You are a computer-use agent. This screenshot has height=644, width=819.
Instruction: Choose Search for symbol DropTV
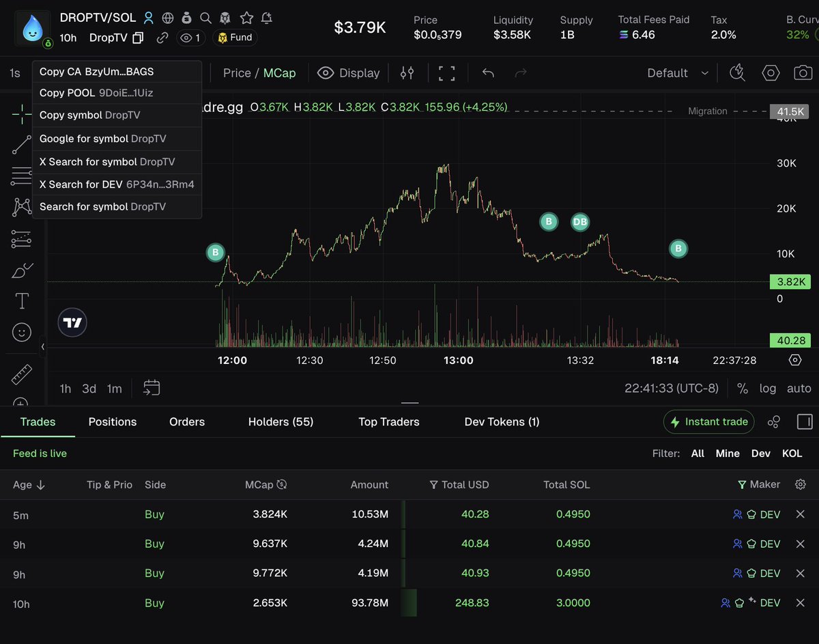pyautogui.click(x=117, y=207)
